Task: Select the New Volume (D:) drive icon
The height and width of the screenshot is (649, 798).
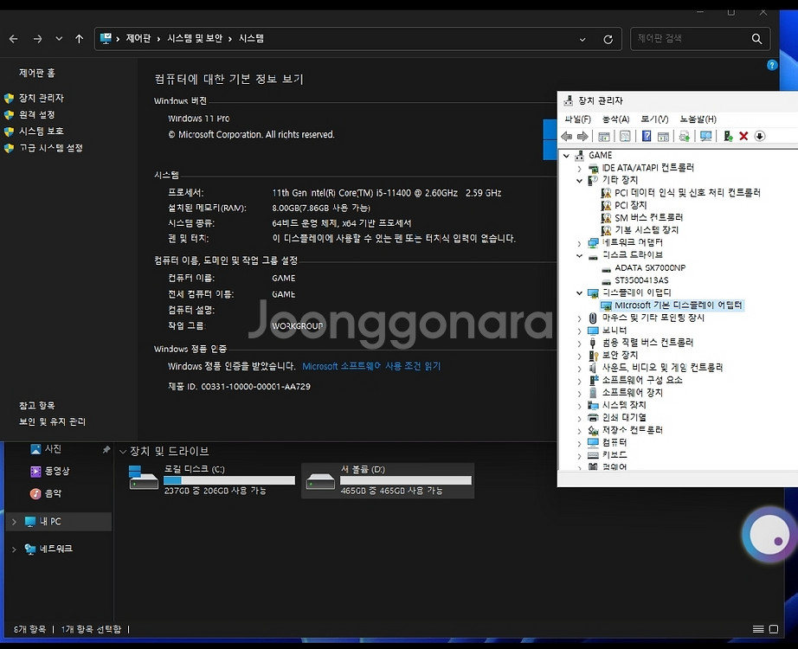Action: [320, 481]
